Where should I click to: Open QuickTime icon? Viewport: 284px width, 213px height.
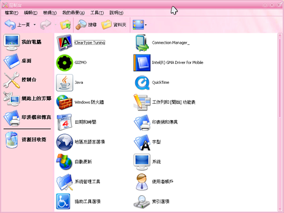point(142,83)
